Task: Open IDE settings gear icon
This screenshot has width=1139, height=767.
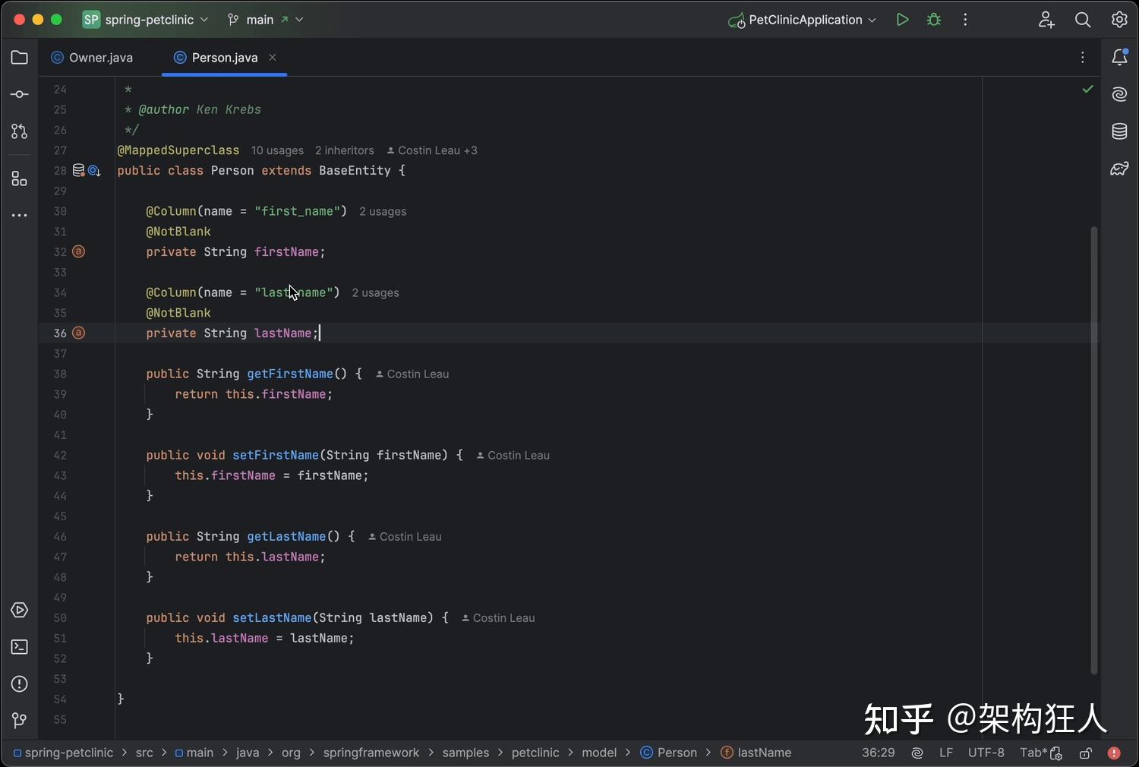Action: 1119,20
